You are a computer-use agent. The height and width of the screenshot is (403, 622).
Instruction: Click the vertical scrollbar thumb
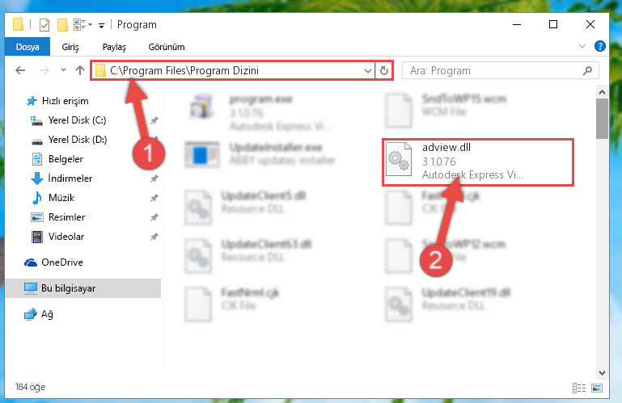(602, 119)
